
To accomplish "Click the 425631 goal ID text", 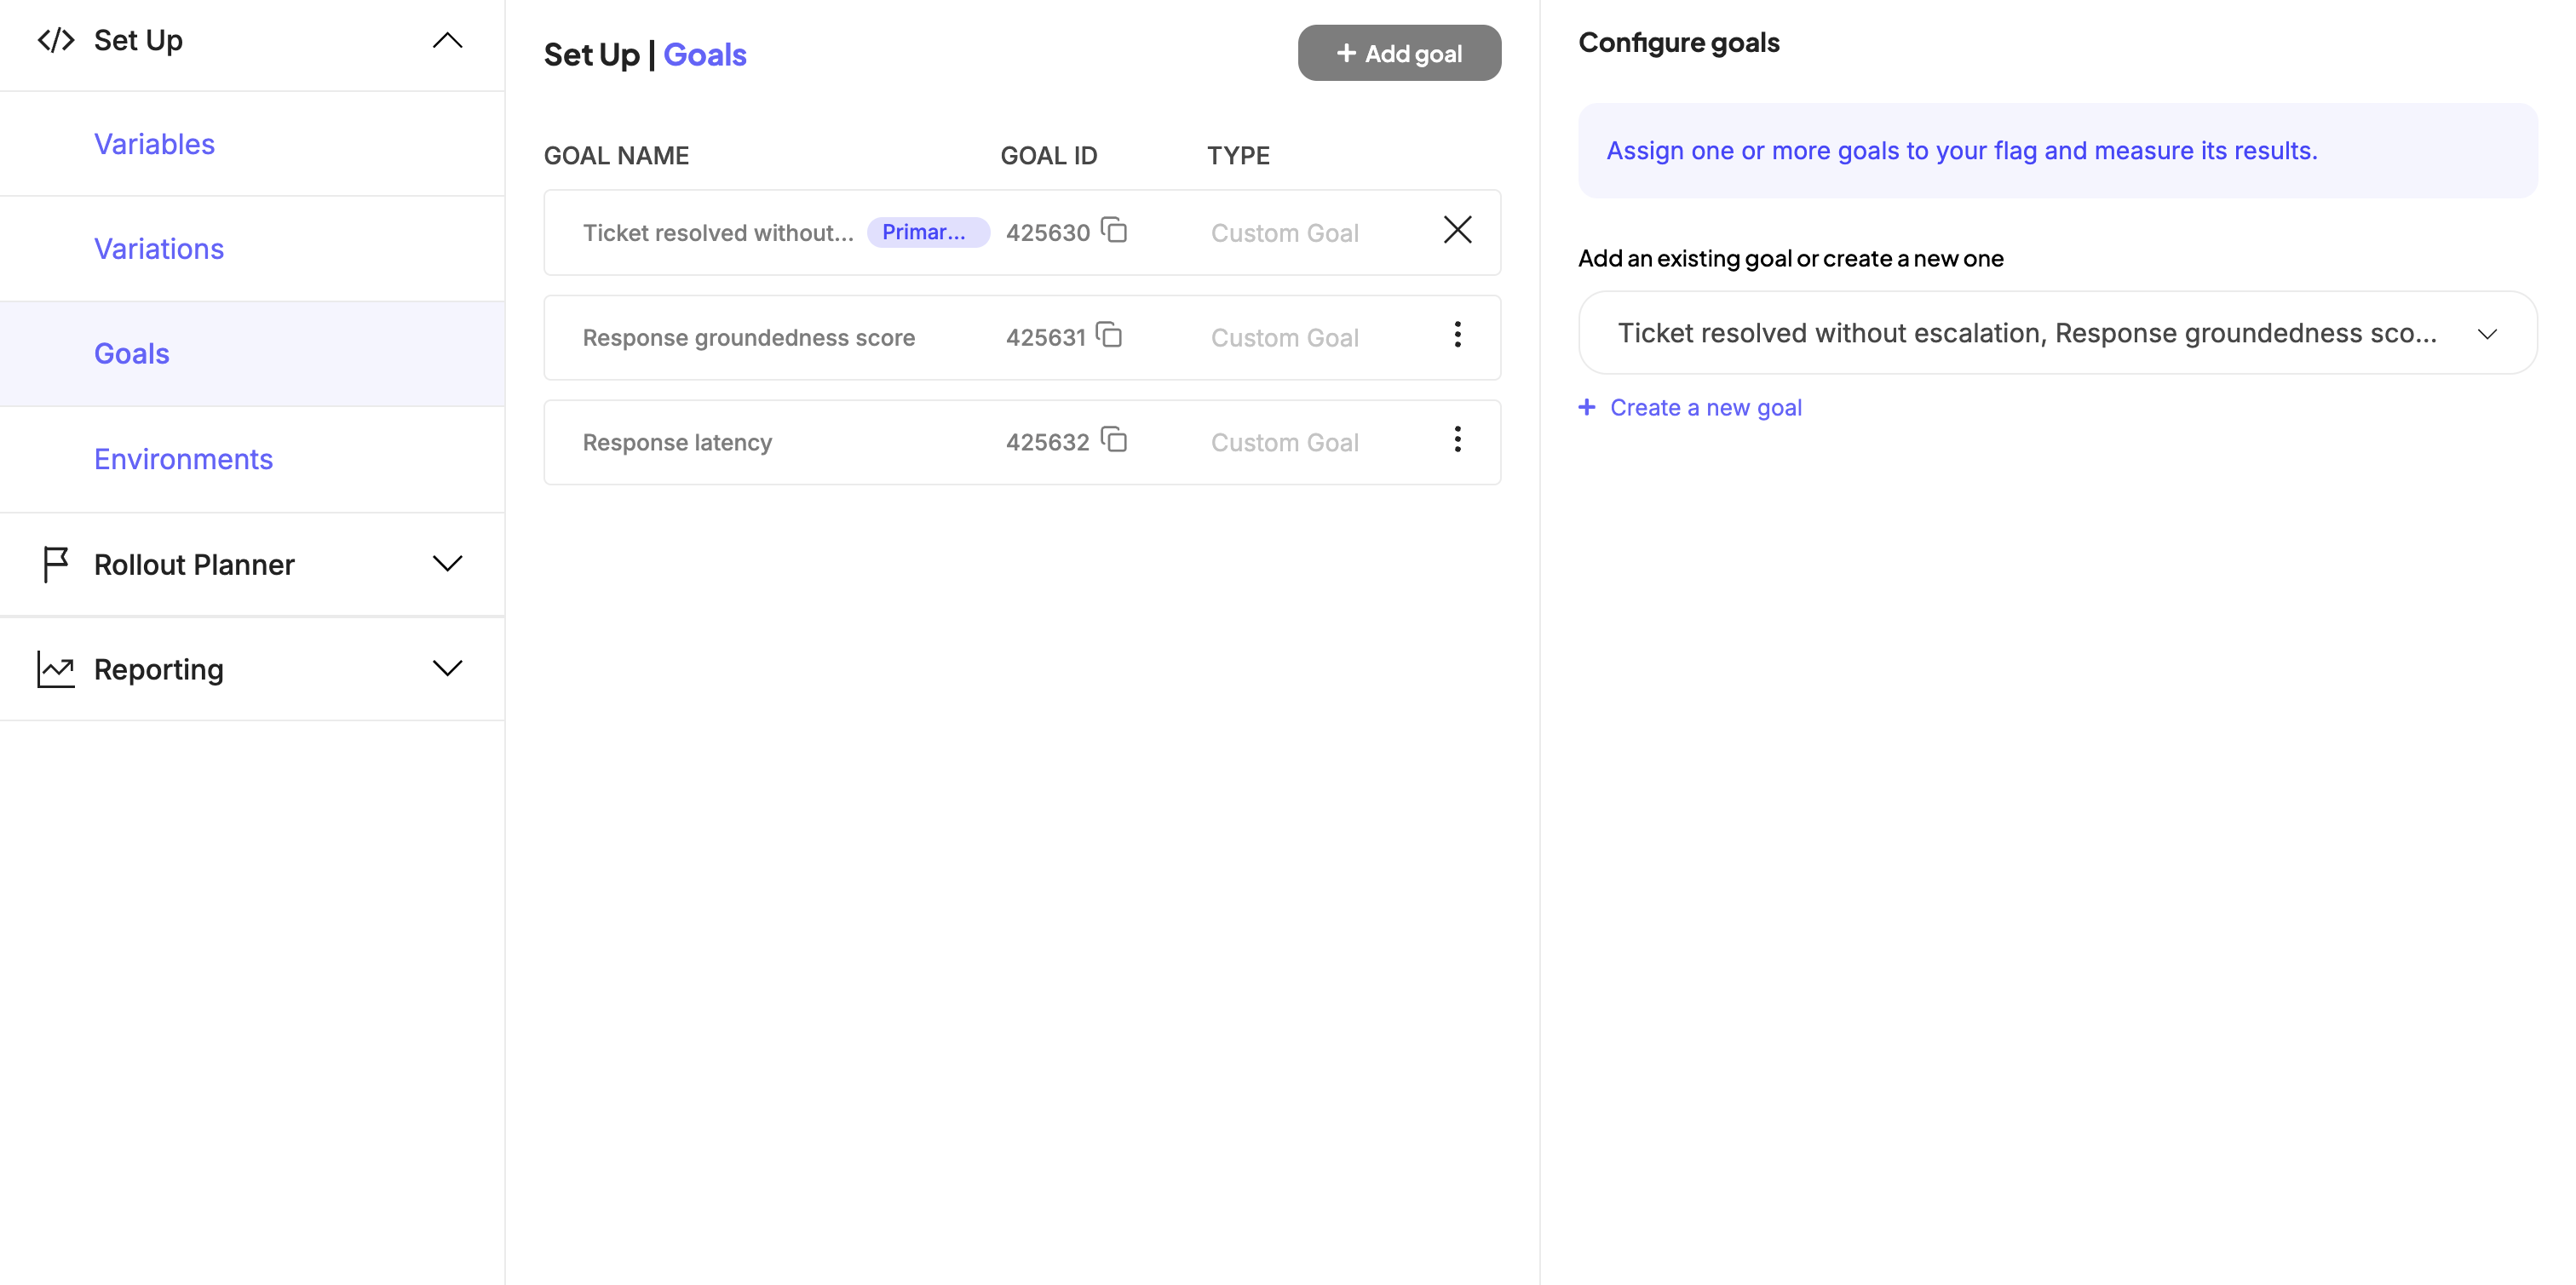I will (x=1046, y=338).
